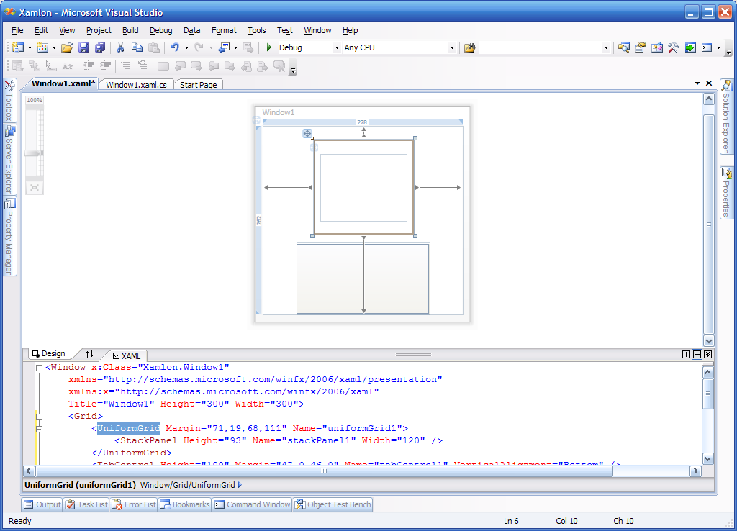Open the Any CPU platform dropdown
Viewport: 737px width, 531px height.
pyautogui.click(x=452, y=47)
